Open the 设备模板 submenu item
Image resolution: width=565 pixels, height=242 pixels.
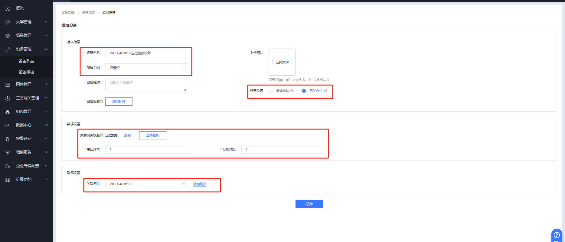[26, 72]
